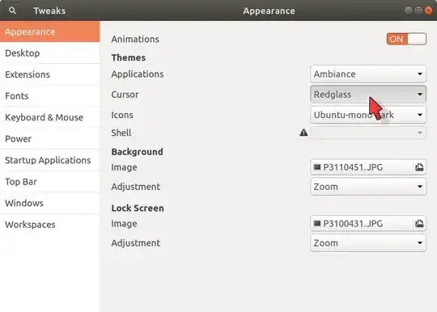Maximize the Tweaks window
This screenshot has height=312, width=437.
(418, 11)
